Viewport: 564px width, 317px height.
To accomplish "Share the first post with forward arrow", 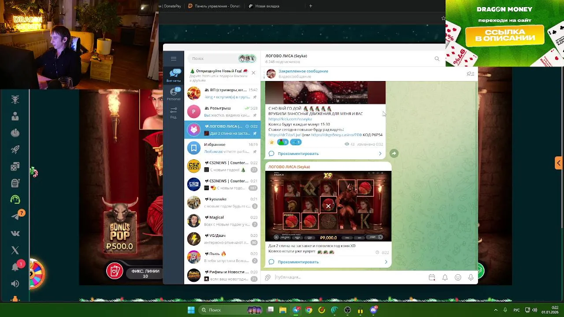I will (393, 153).
